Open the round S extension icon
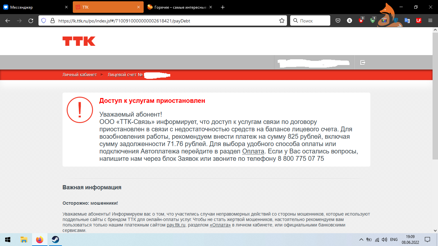The height and width of the screenshot is (246, 438). tap(350, 20)
